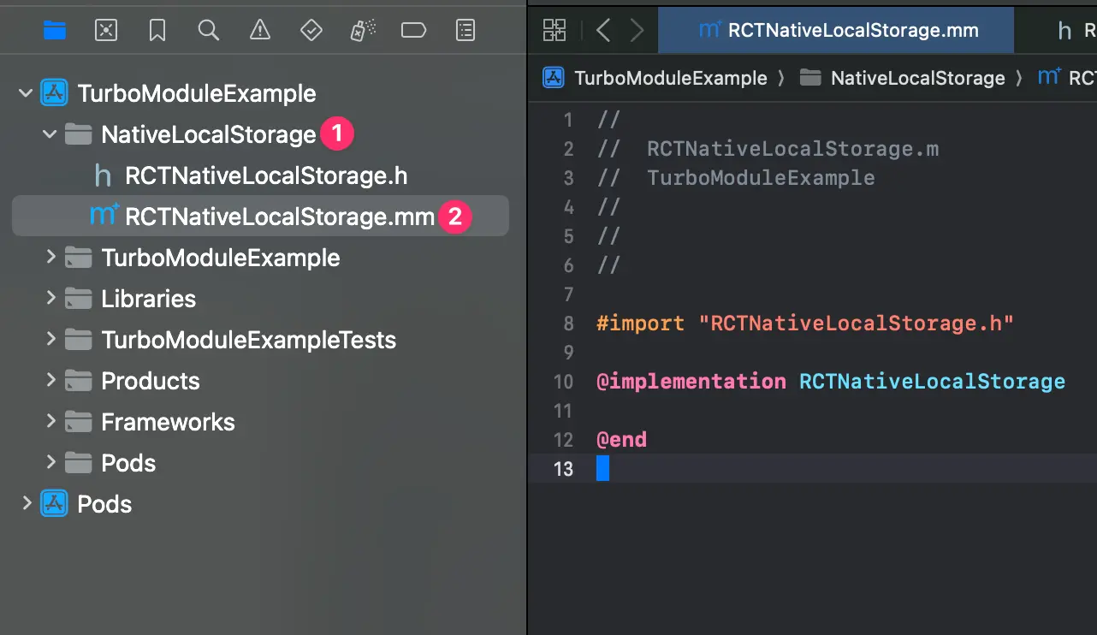Click the back navigation chevron
This screenshot has width=1097, height=635.
[x=603, y=30]
